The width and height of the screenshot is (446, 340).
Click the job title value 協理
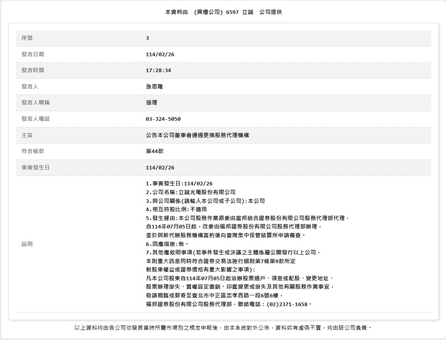tap(151, 103)
